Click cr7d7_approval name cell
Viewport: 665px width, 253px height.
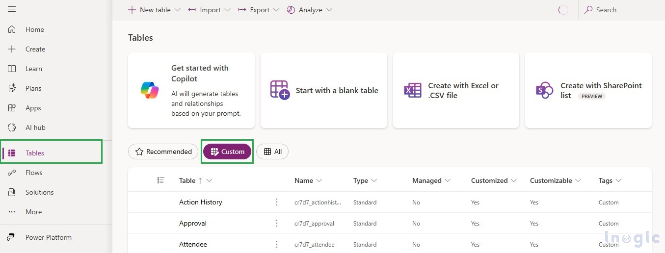[x=314, y=223]
